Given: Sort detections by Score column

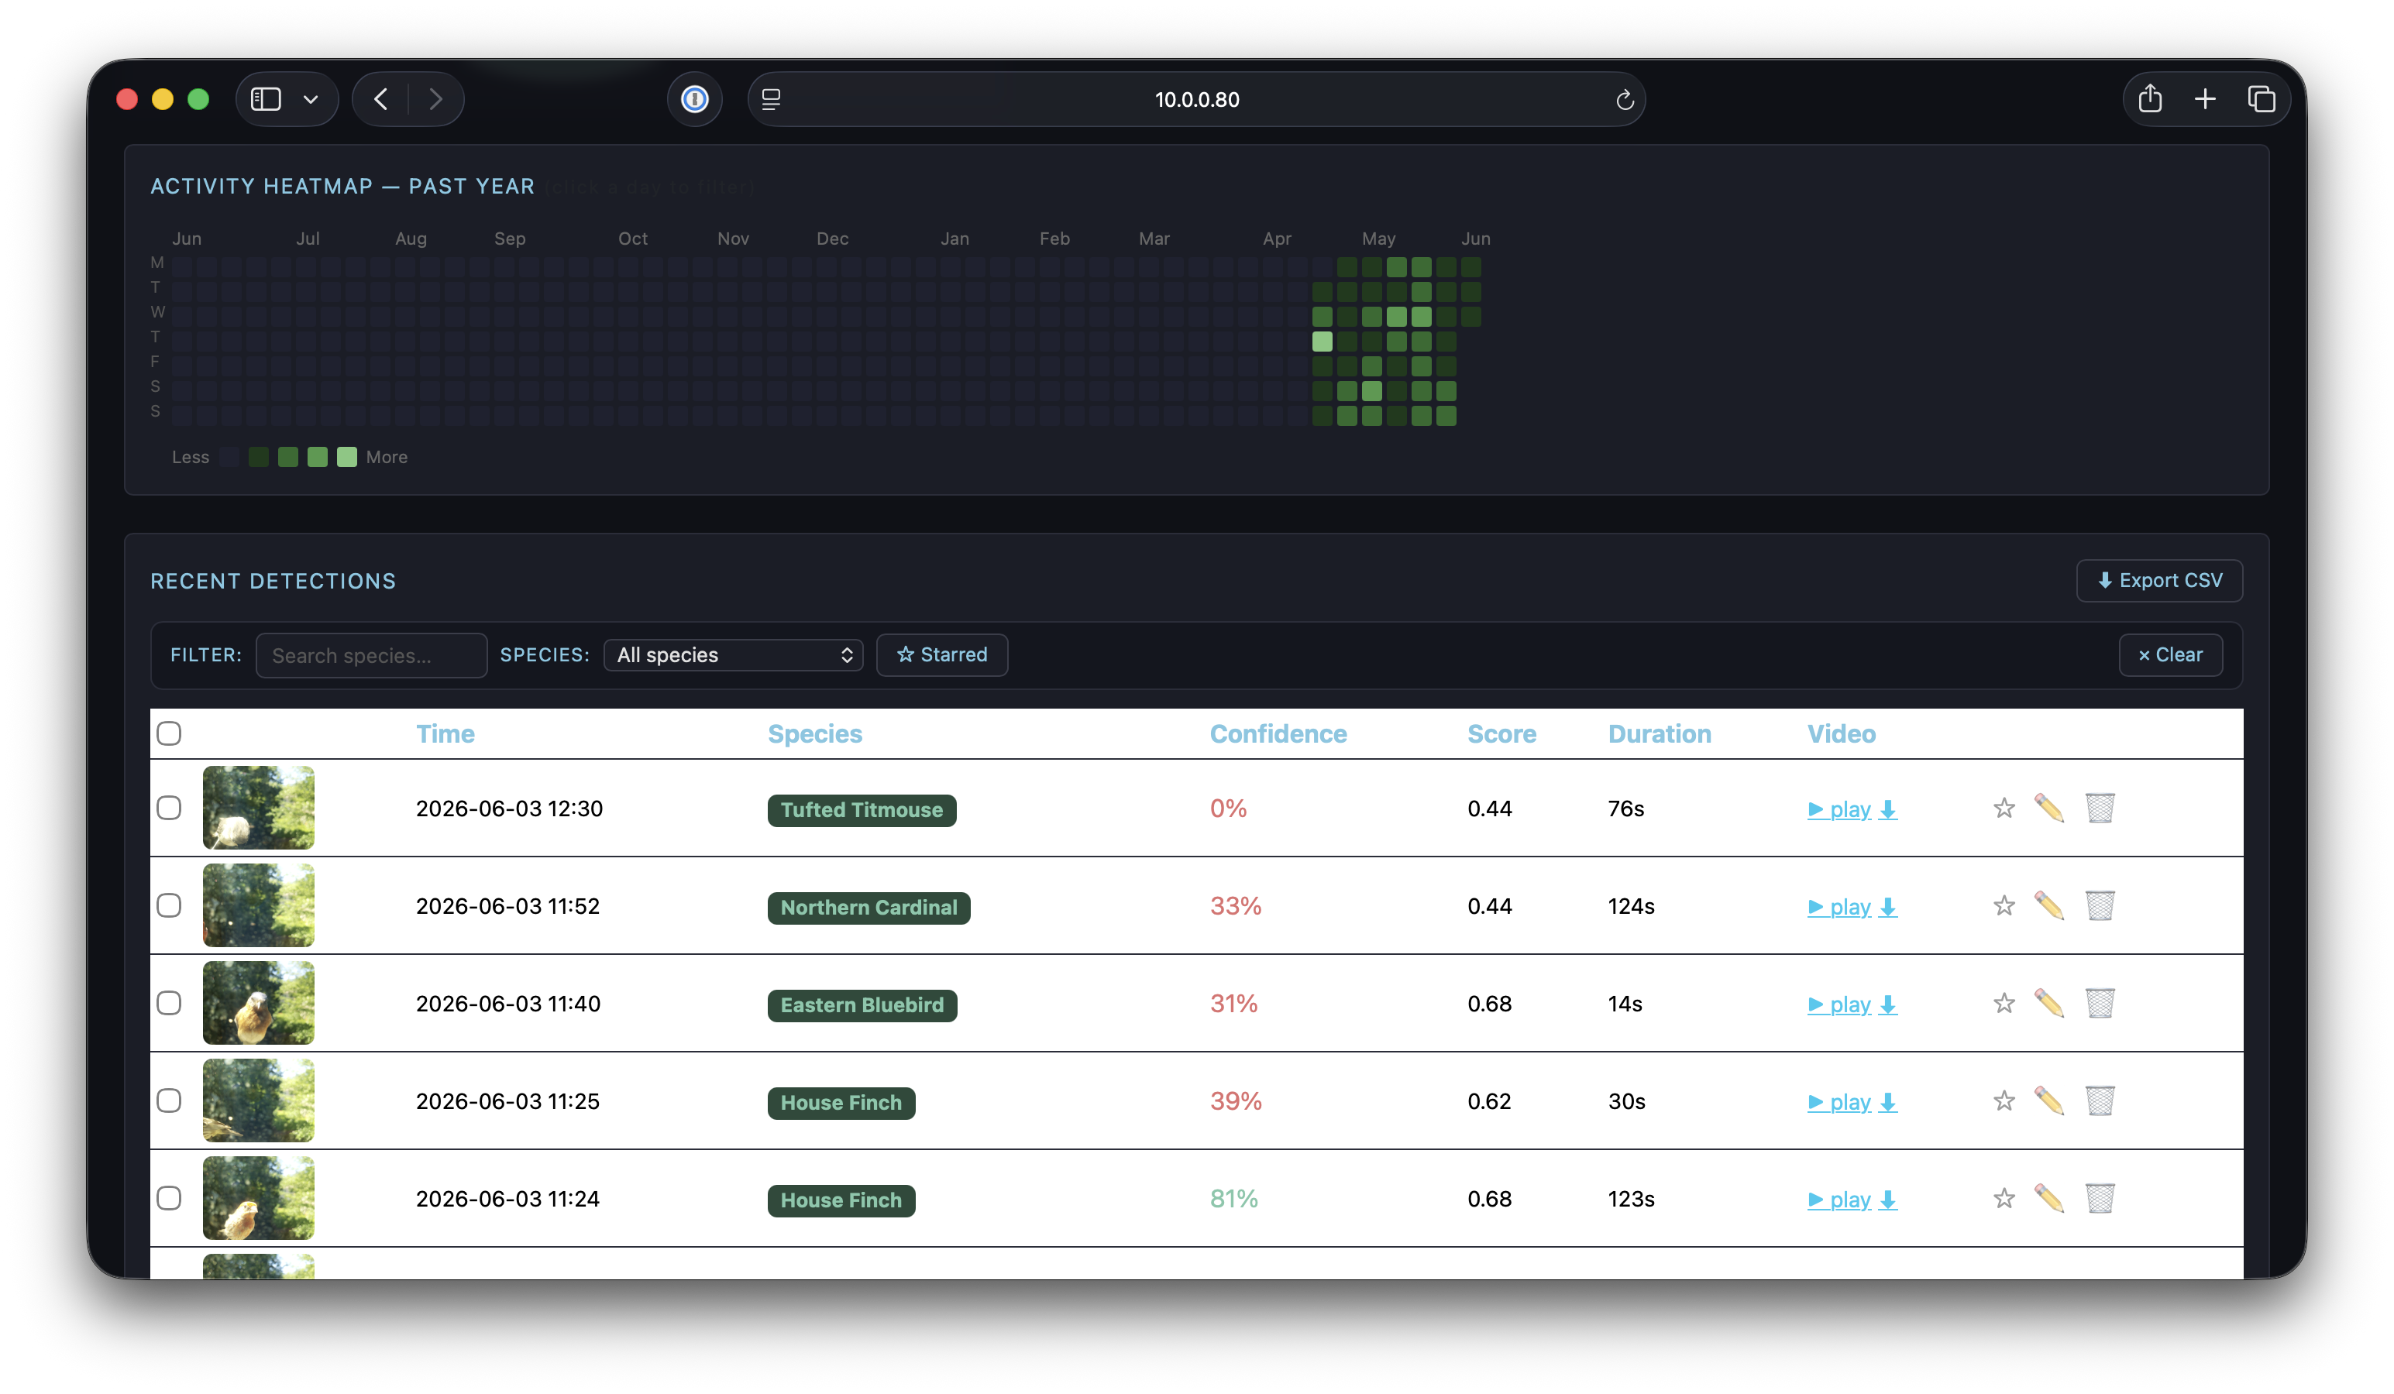Looking at the screenshot, I should tap(1502, 734).
